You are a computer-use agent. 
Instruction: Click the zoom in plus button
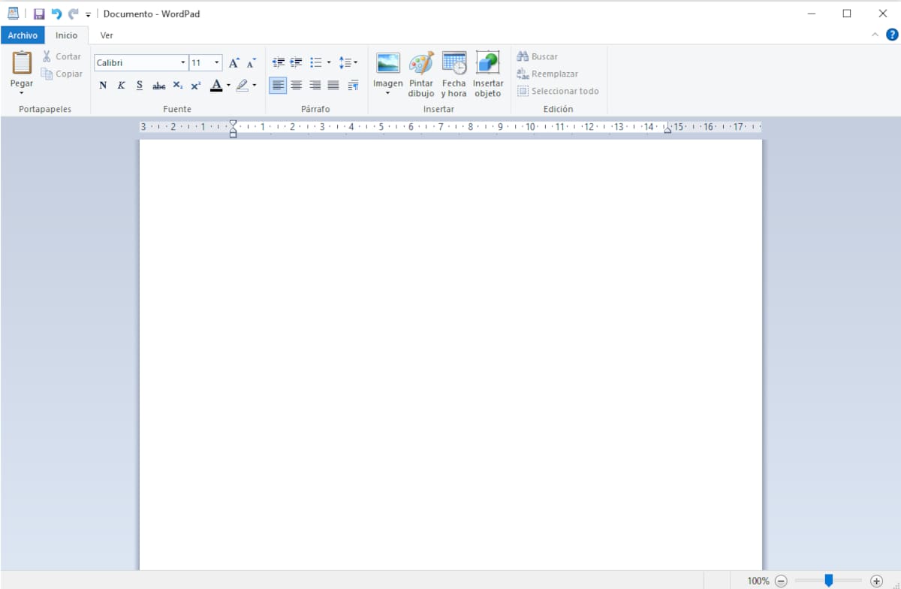[x=876, y=581]
